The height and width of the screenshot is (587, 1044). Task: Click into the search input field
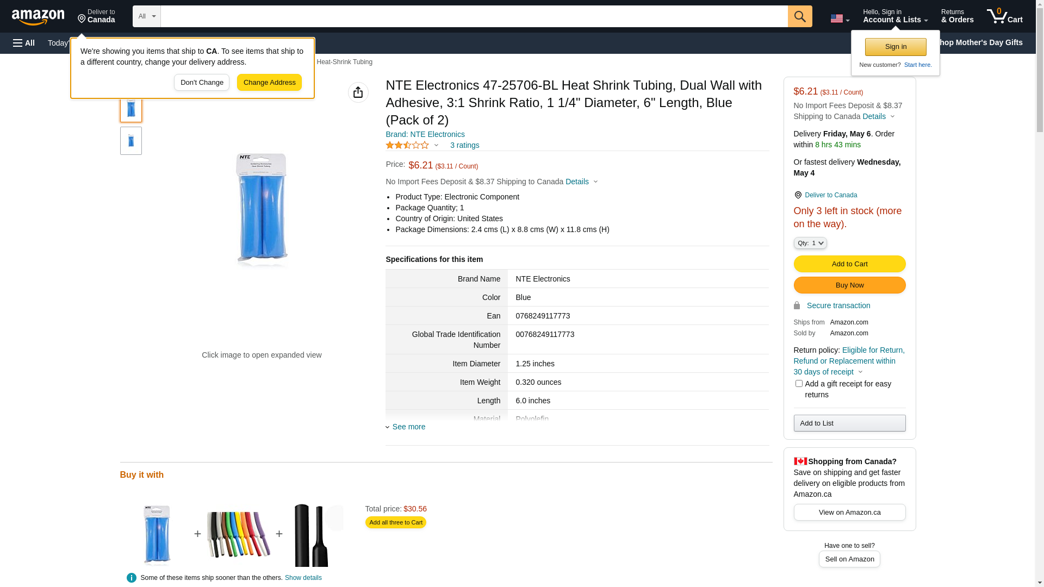coord(474,16)
